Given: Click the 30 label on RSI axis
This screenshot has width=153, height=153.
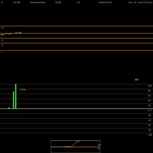Looking at the screenshot, I should 2,45.
